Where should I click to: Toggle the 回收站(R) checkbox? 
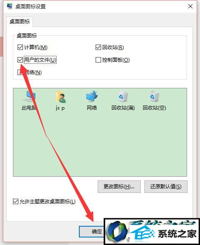[98, 47]
